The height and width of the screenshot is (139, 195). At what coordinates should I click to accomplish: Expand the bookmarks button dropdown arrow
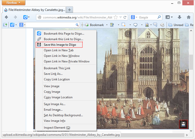coord(172,17)
